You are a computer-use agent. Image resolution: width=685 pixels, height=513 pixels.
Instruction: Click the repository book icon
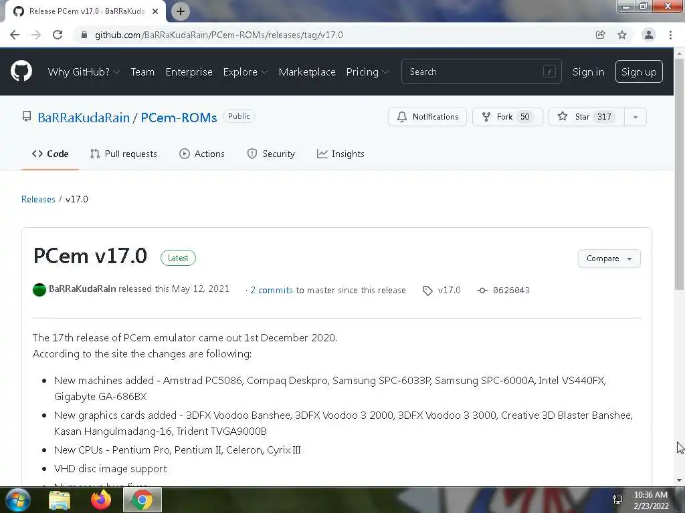pos(27,116)
